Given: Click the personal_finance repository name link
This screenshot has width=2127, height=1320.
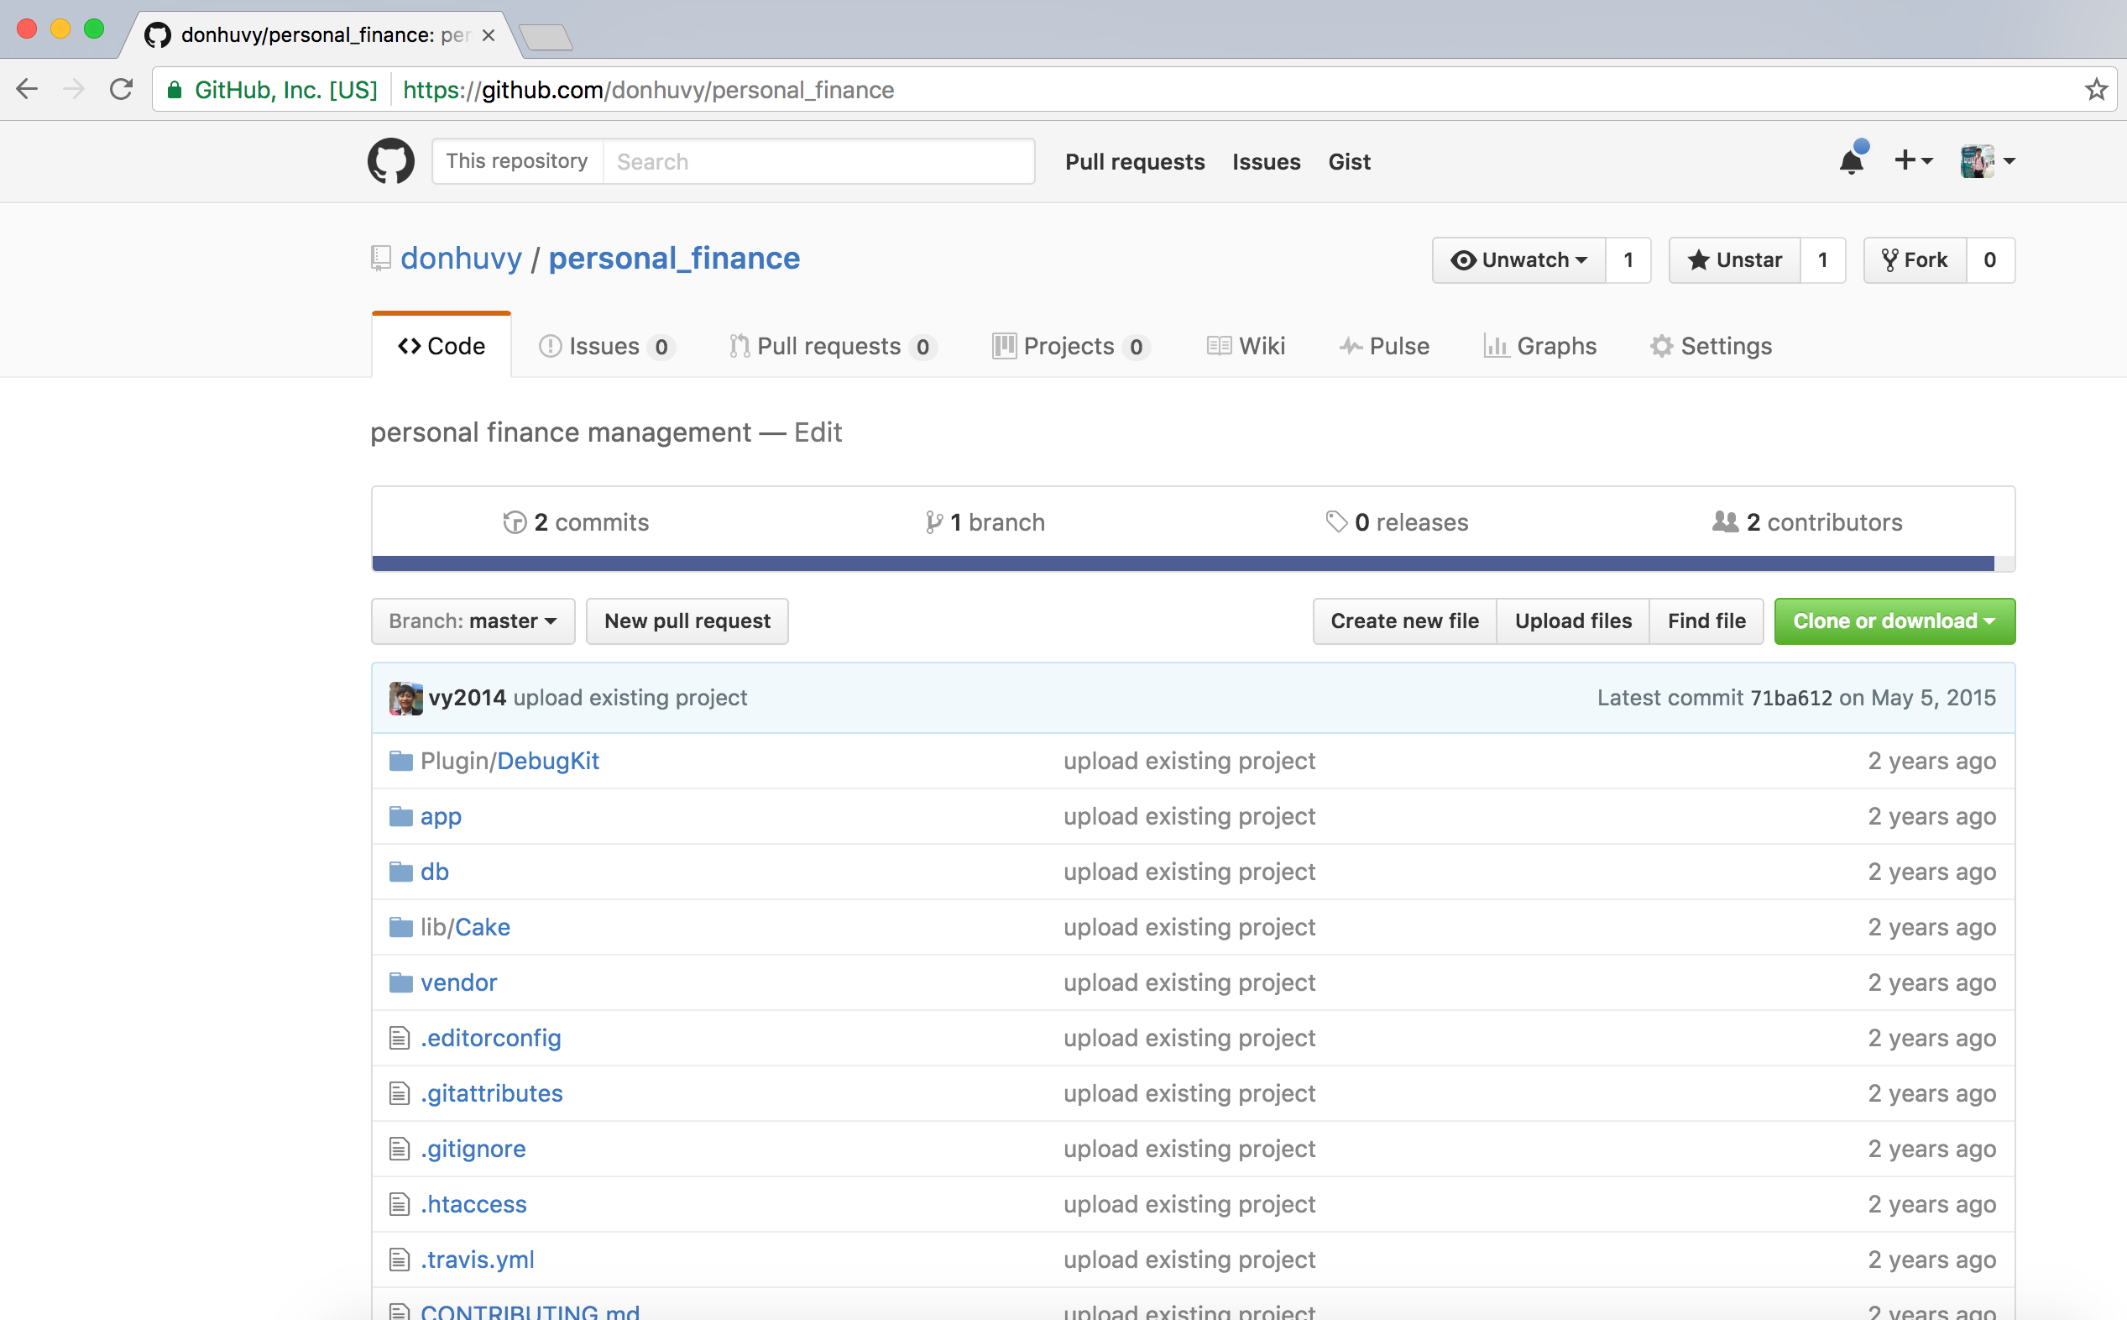Looking at the screenshot, I should point(673,259).
